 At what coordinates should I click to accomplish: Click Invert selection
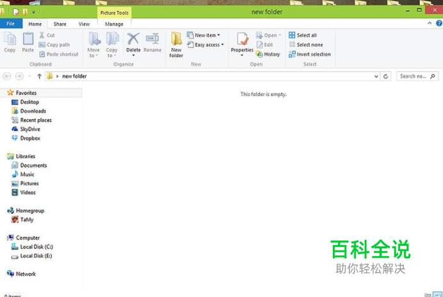tap(310, 54)
